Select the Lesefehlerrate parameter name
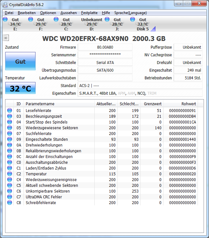The image size is (209, 238). coord(38,110)
